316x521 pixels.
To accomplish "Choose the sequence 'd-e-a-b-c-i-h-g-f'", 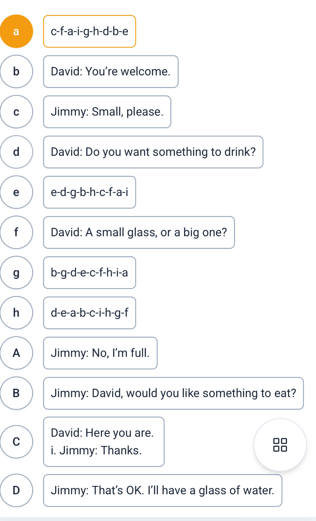I will (x=89, y=313).
